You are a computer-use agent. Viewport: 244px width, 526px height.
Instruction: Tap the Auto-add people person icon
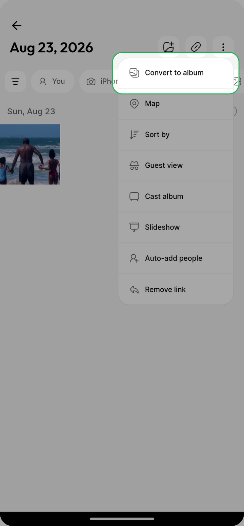coord(134,258)
